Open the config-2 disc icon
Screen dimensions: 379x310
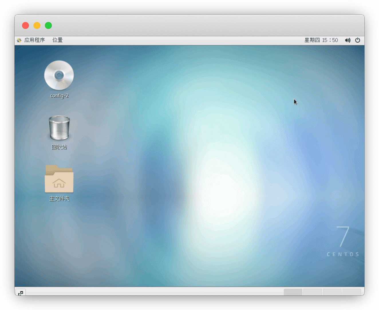click(59, 75)
